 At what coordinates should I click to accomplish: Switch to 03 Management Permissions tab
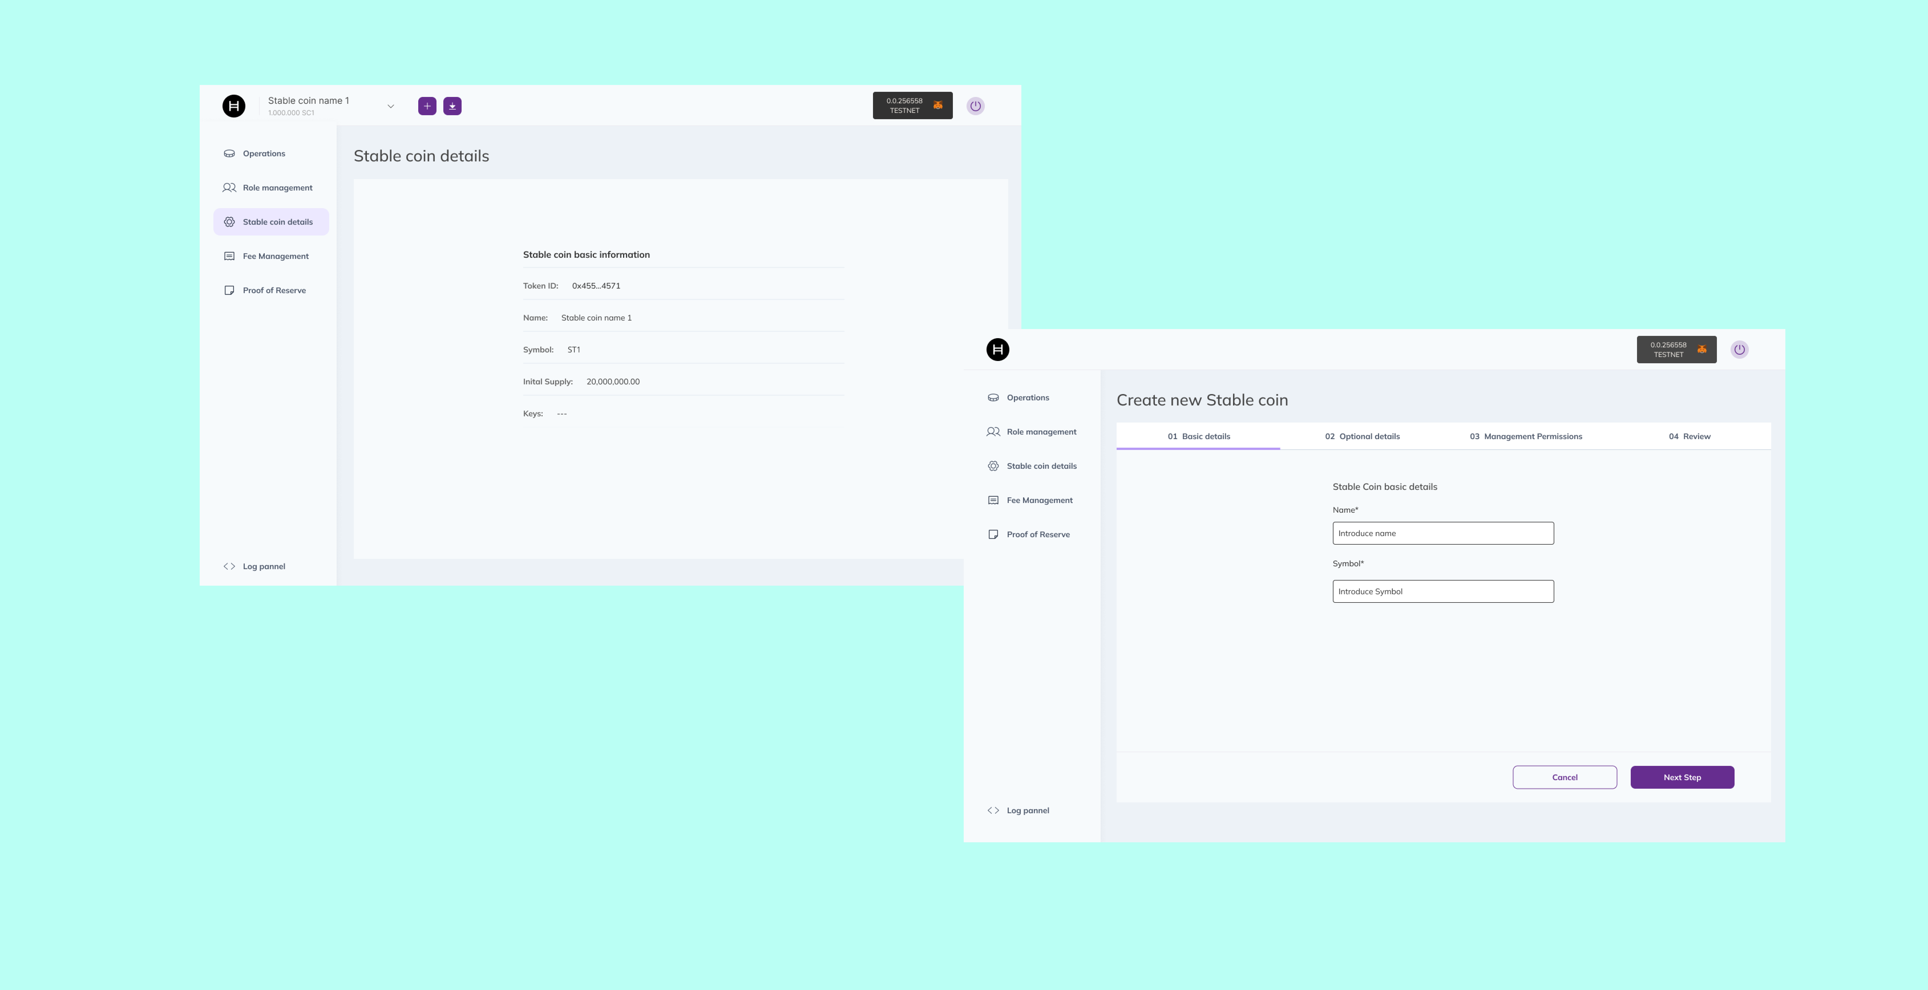1525,436
